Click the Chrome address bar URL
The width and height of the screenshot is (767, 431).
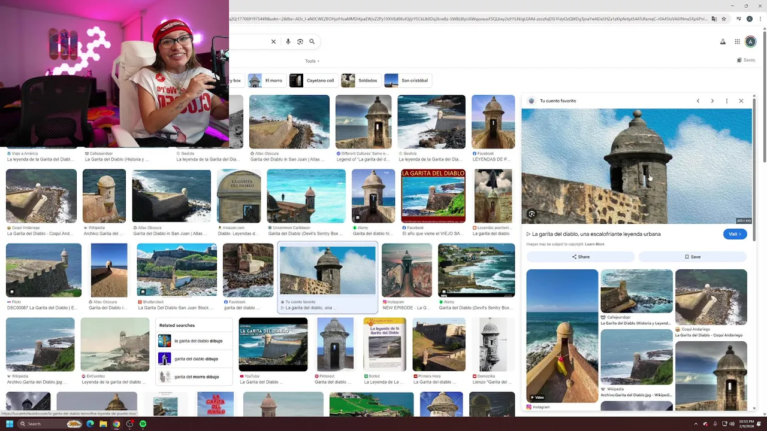click(x=467, y=19)
